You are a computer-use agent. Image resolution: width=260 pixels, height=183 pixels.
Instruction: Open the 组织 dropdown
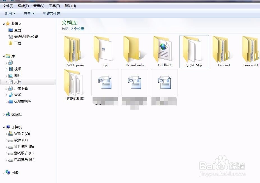tap(10, 13)
